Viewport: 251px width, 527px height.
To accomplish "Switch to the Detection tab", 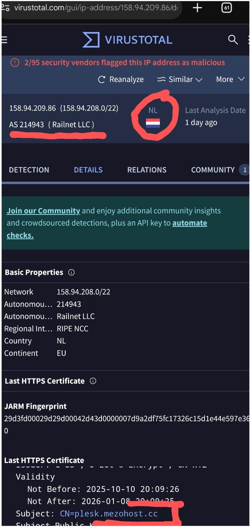I will point(29,170).
